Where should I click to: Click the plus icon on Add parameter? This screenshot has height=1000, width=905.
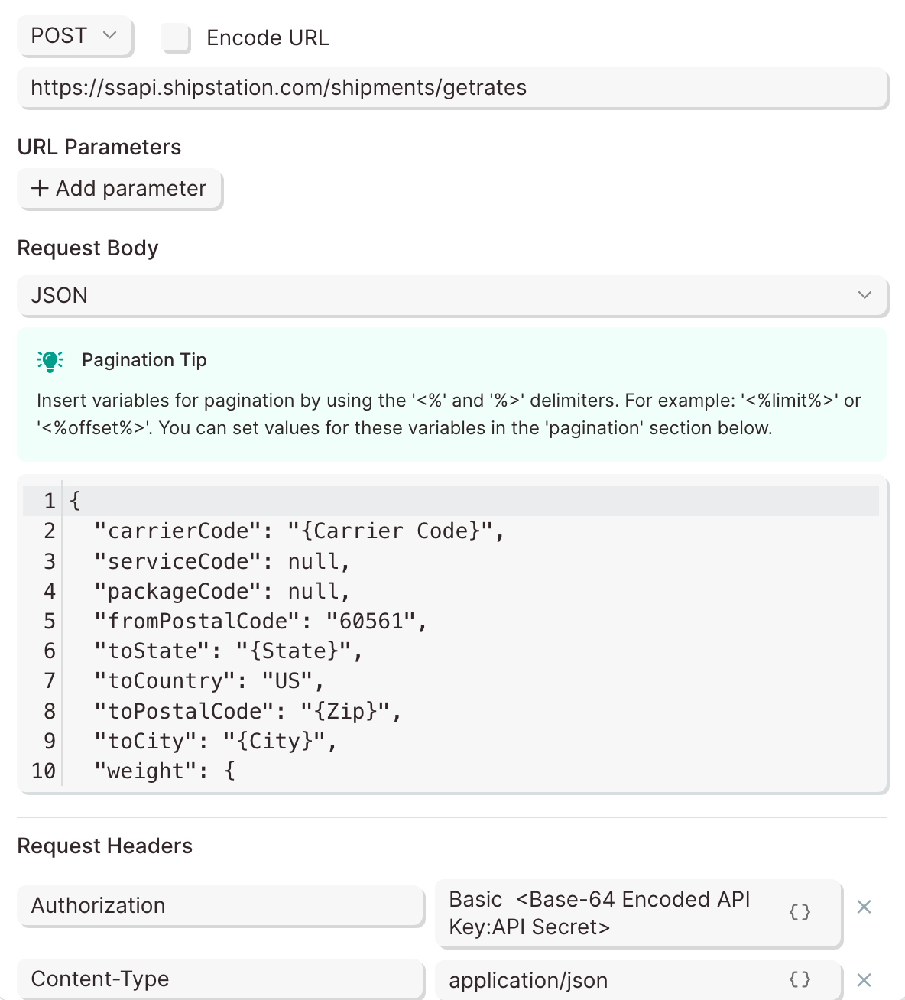click(40, 188)
